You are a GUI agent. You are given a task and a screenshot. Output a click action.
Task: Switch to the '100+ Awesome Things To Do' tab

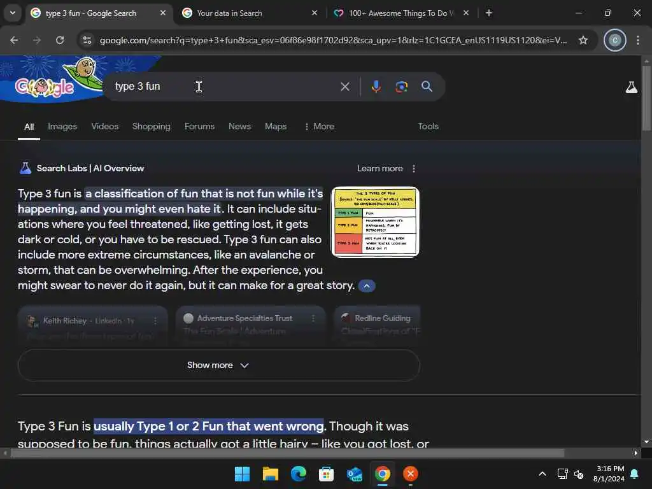coord(402,13)
